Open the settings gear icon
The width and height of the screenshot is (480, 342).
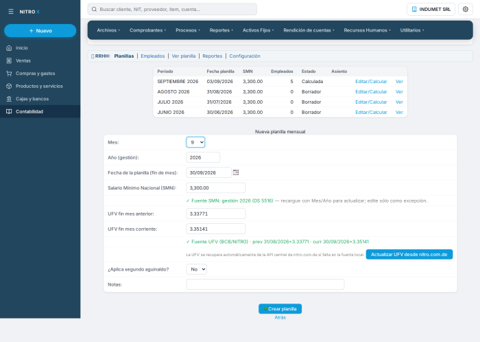click(466, 9)
